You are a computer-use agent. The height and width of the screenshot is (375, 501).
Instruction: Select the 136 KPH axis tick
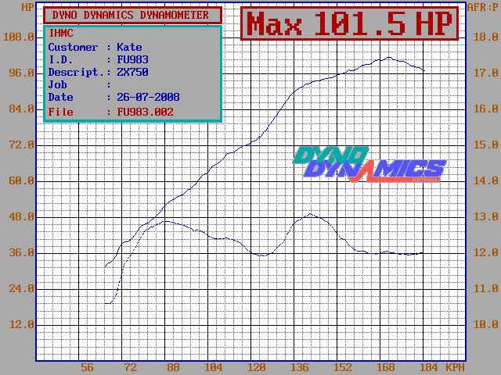click(299, 367)
